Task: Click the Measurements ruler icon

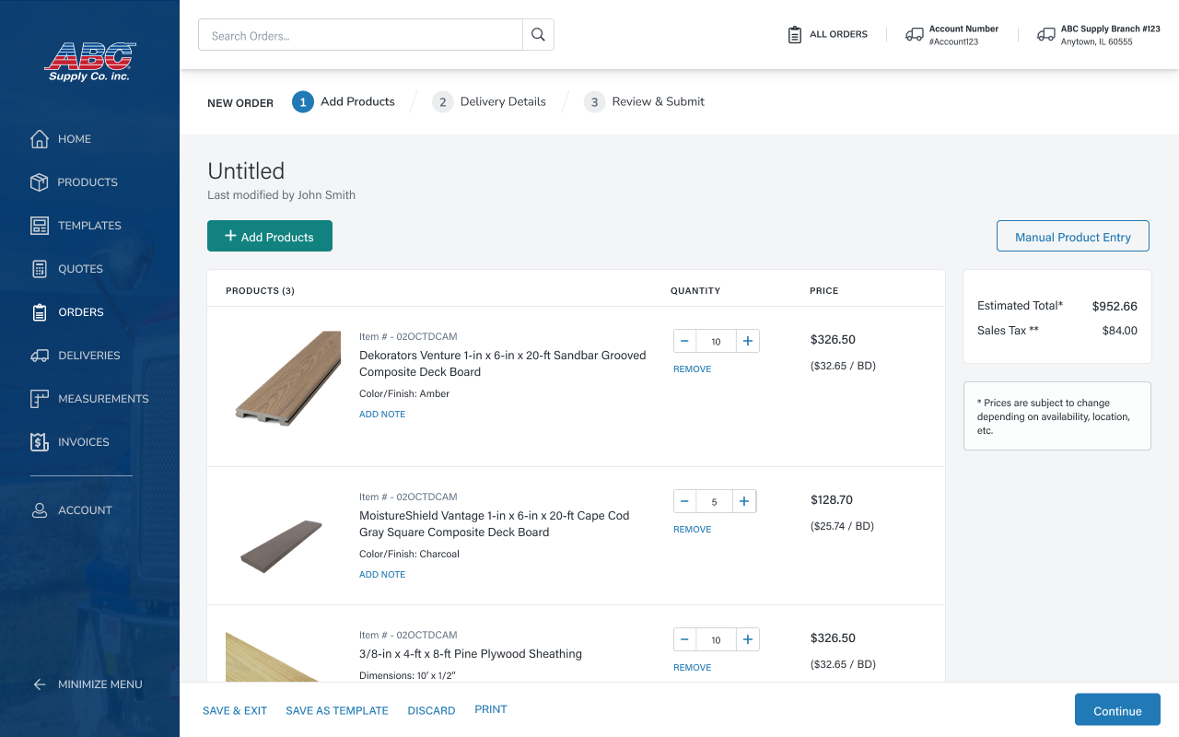Action: (x=39, y=399)
